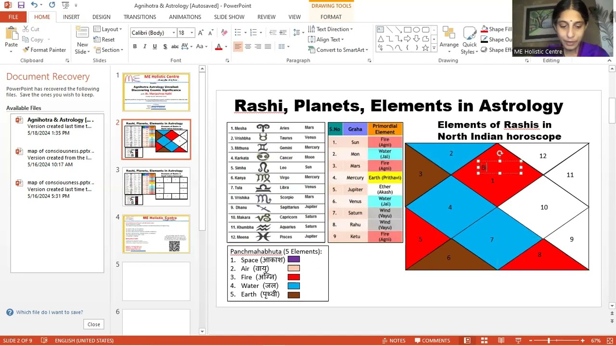Viewport: 616px width, 346px height.
Task: Click the Clear All Formatting icon
Action: coord(224,32)
